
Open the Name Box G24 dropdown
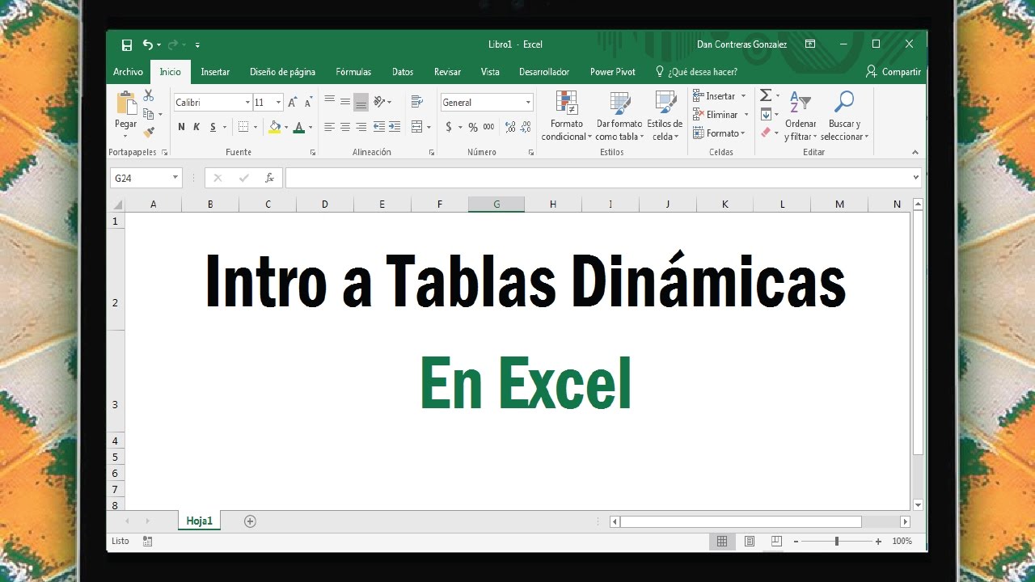[x=175, y=178]
